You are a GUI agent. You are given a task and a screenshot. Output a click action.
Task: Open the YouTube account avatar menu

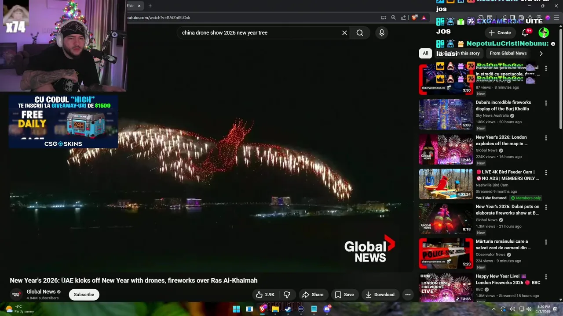(544, 33)
